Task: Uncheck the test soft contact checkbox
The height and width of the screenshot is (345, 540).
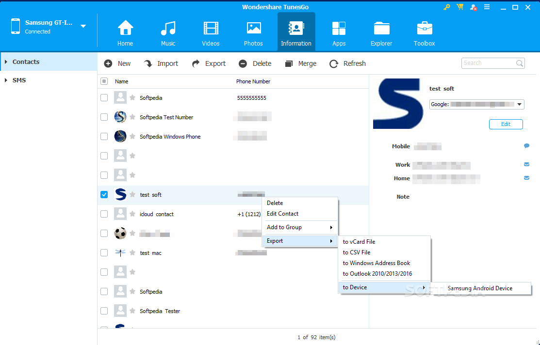Action: point(104,195)
